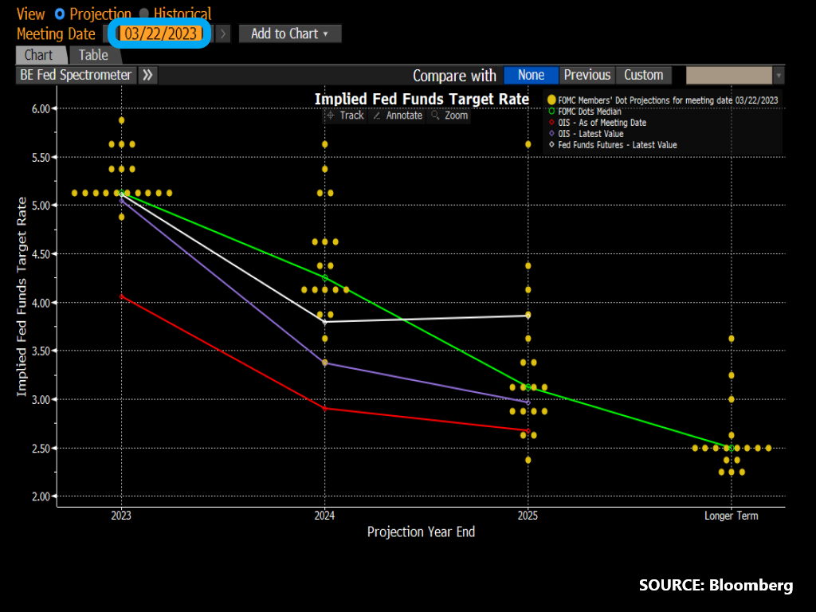Expand the double-chevron next to BE Fed Spectrometer
816x612 pixels.
click(148, 75)
